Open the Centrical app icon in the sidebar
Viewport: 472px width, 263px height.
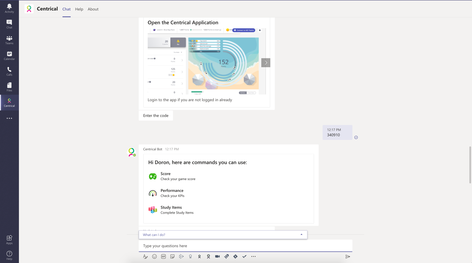[9, 102]
